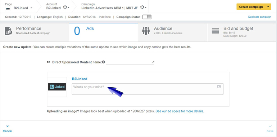Image resolution: width=277 pixels, height=137 pixels.
Task: Click the LinkedIn Advertisers ABM 1 campaign name
Action: tap(109, 8)
